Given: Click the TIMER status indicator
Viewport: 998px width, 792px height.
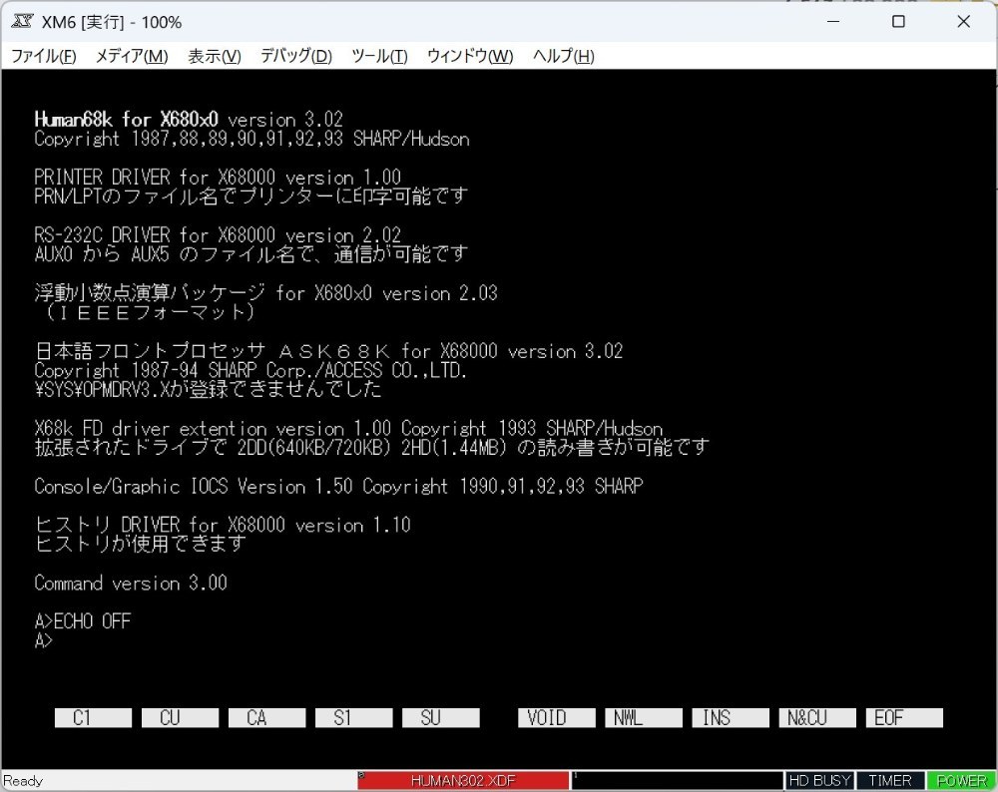Looking at the screenshot, I should [890, 781].
